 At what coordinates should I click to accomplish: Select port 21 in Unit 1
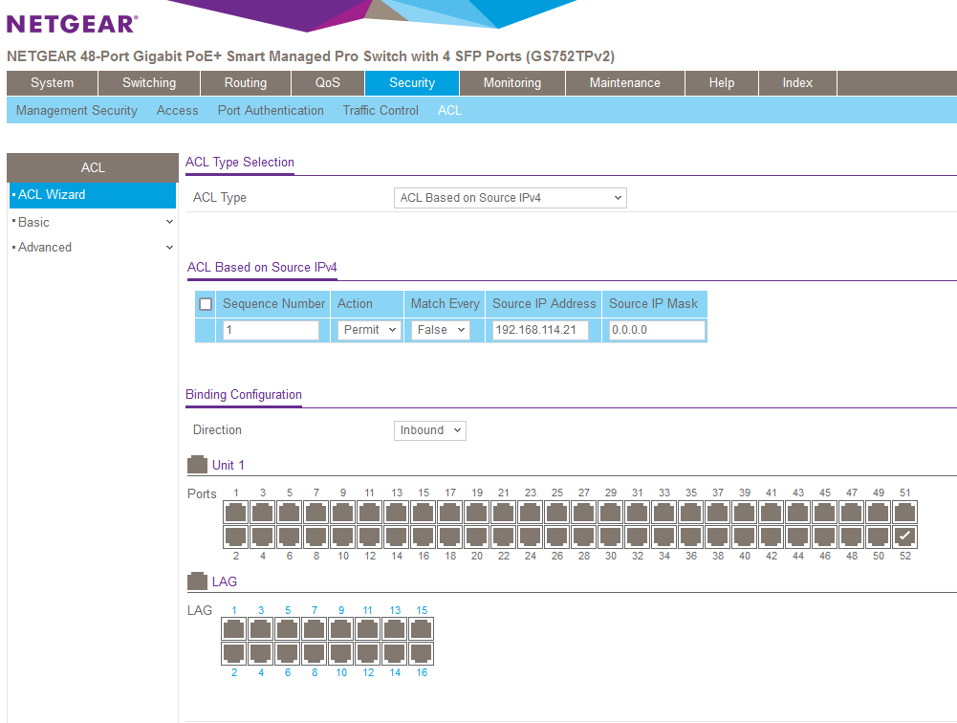point(504,513)
